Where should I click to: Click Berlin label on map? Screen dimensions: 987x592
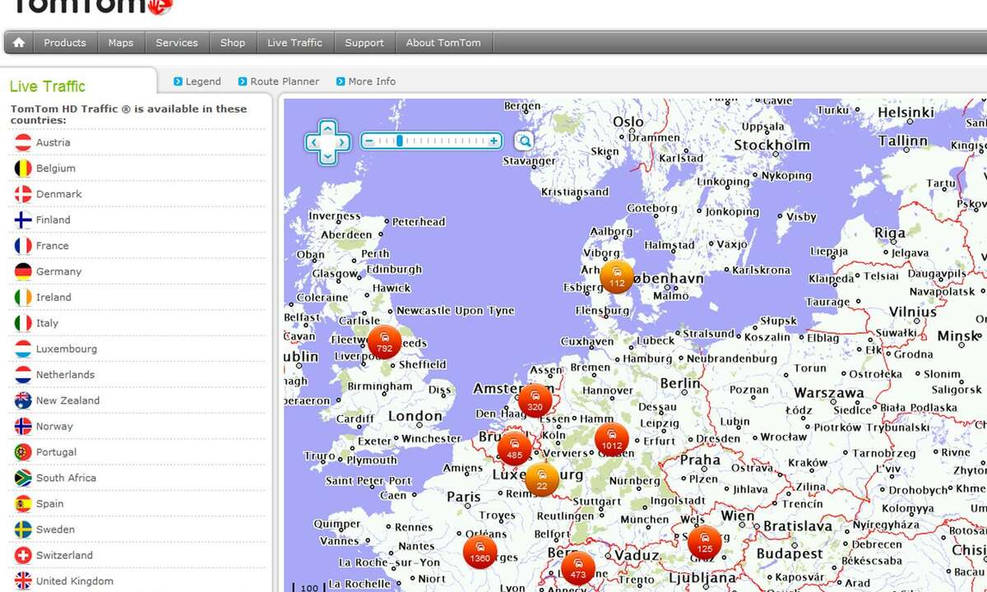click(x=680, y=383)
